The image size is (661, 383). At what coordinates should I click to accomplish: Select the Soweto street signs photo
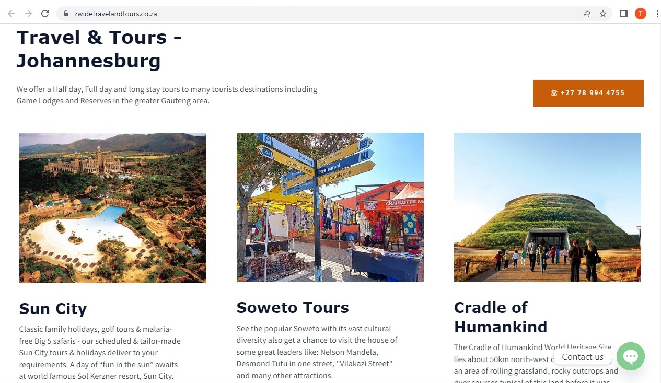(330, 207)
